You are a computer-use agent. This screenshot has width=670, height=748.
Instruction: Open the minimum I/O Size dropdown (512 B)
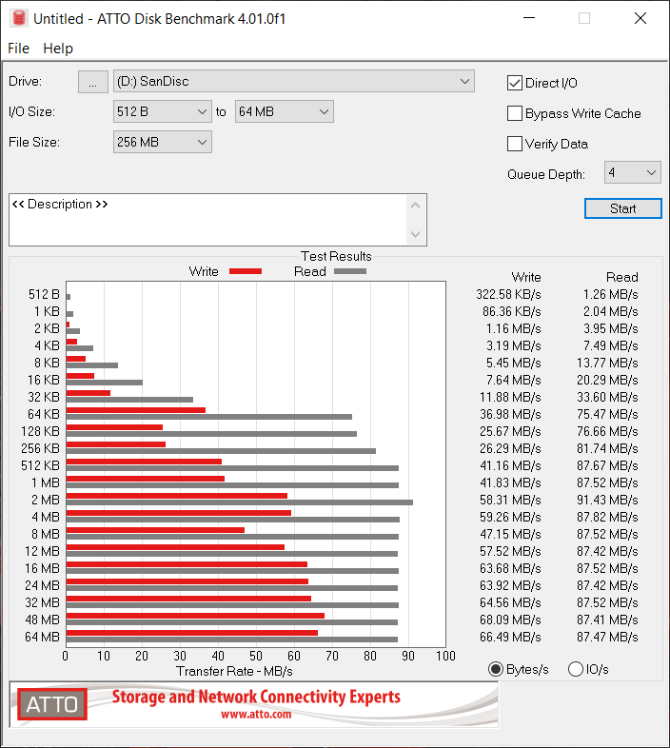(162, 111)
